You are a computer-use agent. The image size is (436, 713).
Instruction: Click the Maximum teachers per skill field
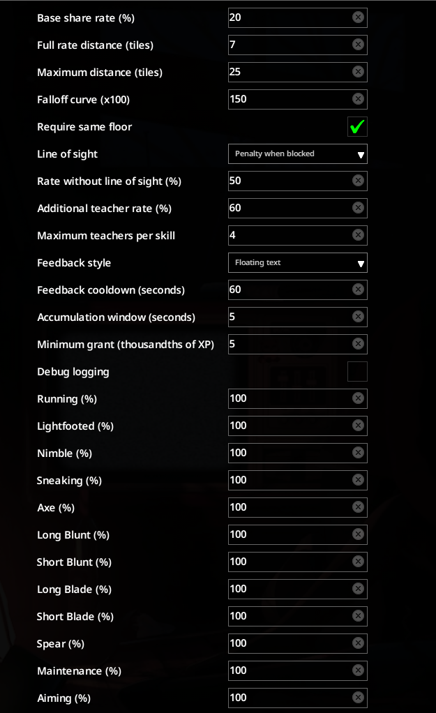tap(298, 235)
